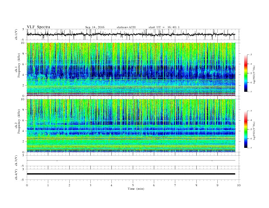Click the "ch.4(V)" axis label

point(16,174)
